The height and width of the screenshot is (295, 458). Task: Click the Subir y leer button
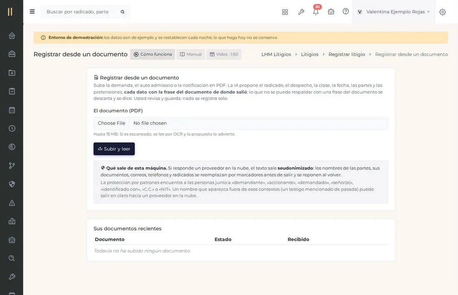(x=114, y=149)
